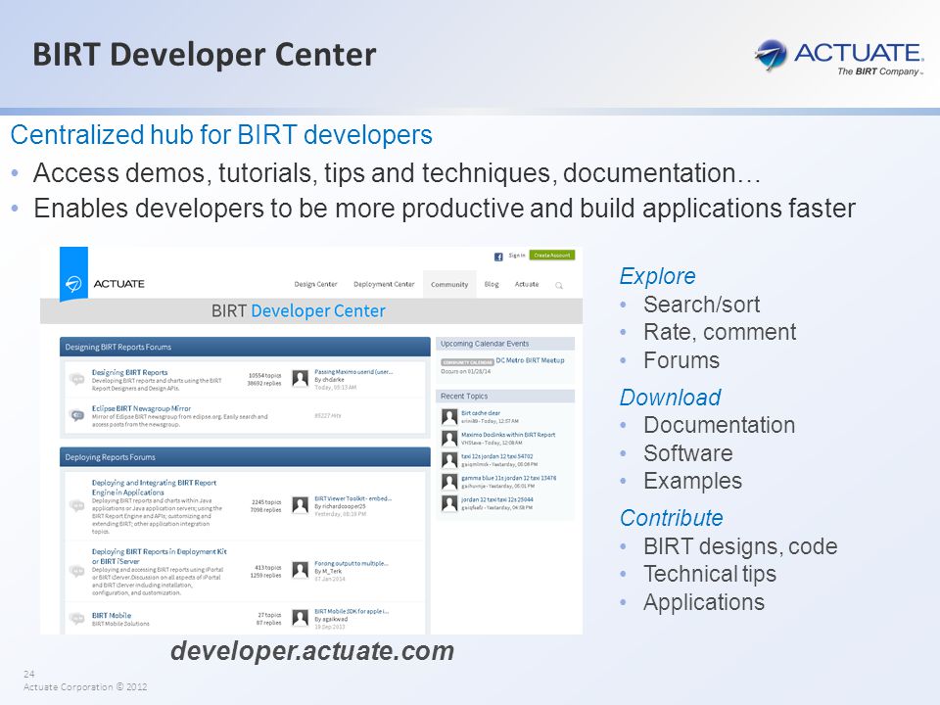This screenshot has width=940, height=705.
Task: Click the avatar next to BIRT Viewer Toolkit post
Action: coord(301,505)
